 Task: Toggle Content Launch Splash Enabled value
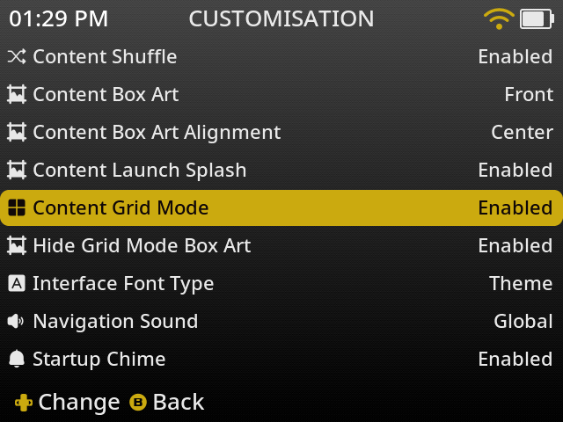point(515,171)
